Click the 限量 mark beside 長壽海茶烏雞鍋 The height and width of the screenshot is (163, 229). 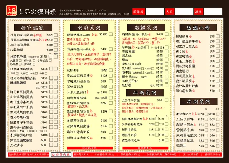click(41, 35)
